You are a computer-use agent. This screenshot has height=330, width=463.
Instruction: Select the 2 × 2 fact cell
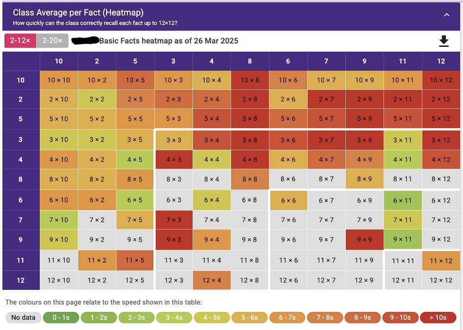[97, 99]
